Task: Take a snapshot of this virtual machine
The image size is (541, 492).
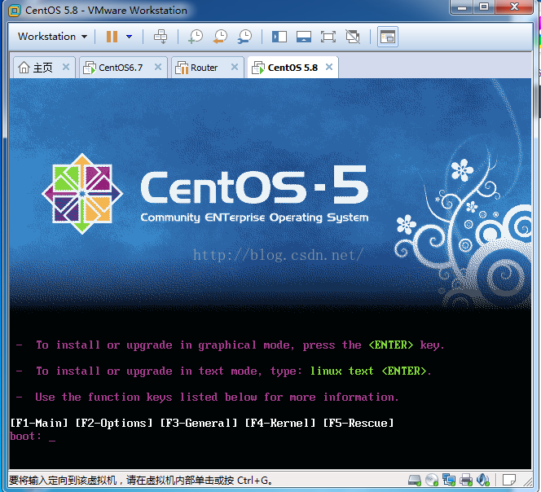Action: click(196, 37)
